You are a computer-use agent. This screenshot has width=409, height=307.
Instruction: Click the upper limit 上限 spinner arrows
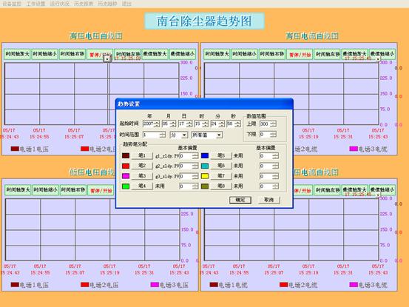click(274, 124)
